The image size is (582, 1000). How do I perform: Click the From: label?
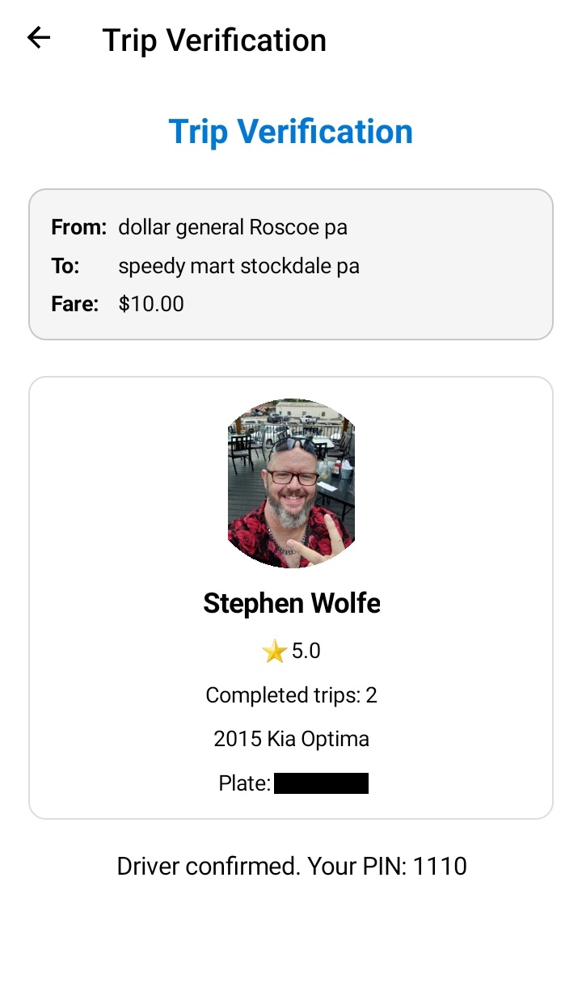[x=78, y=227]
